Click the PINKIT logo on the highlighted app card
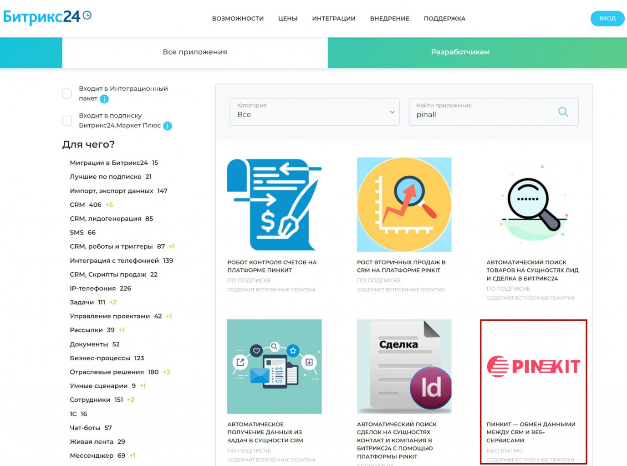The image size is (627, 466). [x=534, y=365]
